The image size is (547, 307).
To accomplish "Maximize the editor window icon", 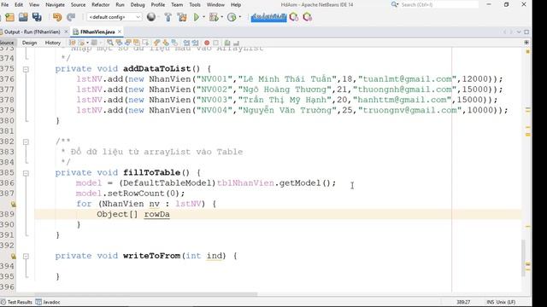I will (x=526, y=32).
